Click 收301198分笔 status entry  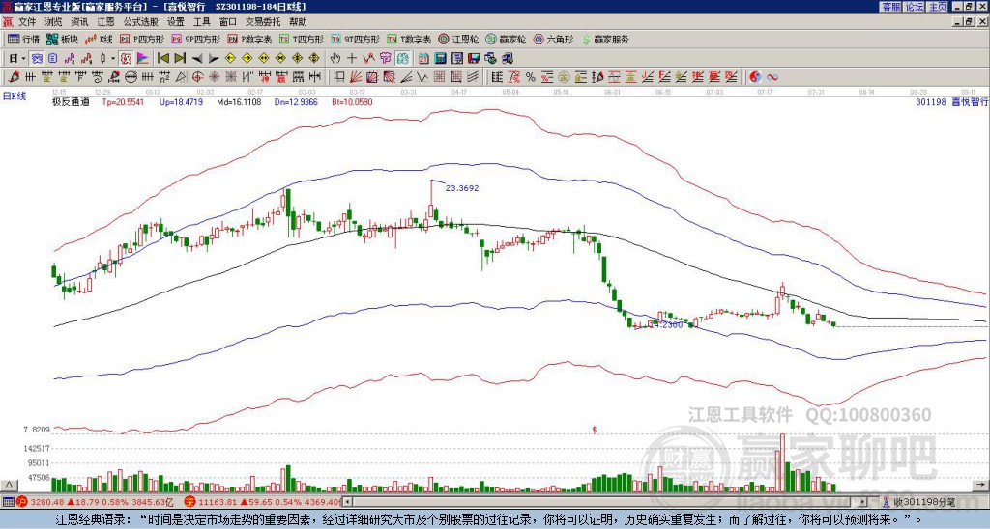point(923,502)
